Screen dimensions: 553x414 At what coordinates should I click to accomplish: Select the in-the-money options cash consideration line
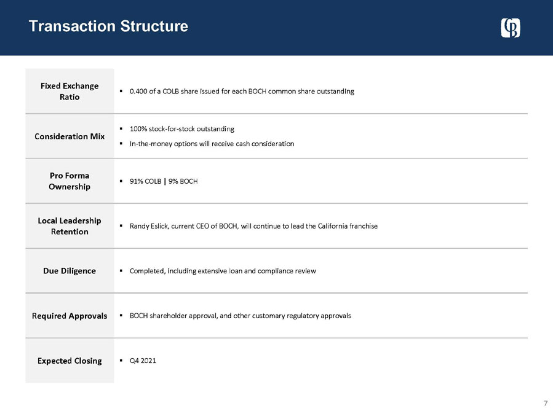(x=212, y=144)
